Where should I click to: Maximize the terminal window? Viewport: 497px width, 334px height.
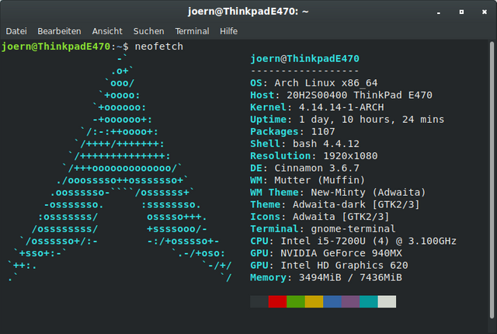pyautogui.click(x=461, y=12)
